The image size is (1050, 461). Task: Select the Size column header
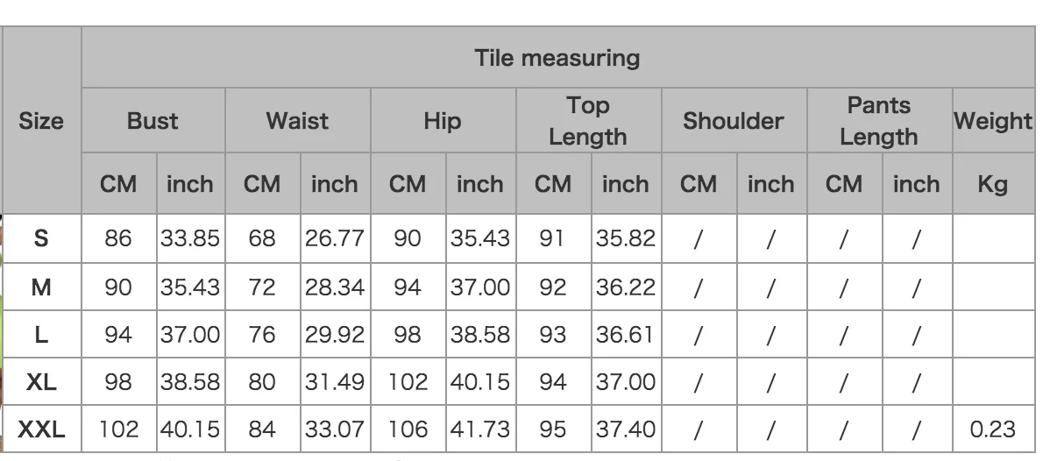pos(41,121)
